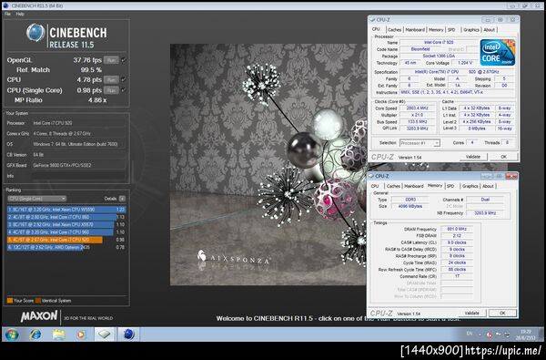Select ranking row Intel Xeon CPU W5590
The height and width of the screenshot is (360, 546).
tap(66, 210)
